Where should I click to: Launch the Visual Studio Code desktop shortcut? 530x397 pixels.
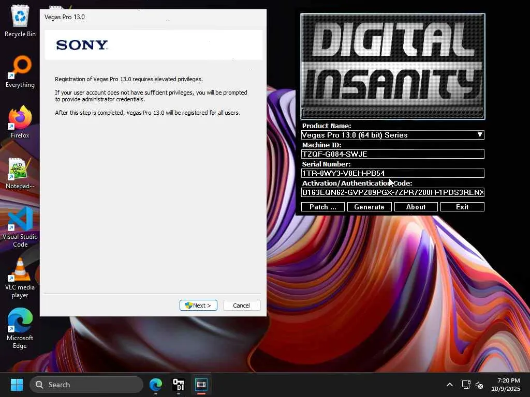(20, 227)
